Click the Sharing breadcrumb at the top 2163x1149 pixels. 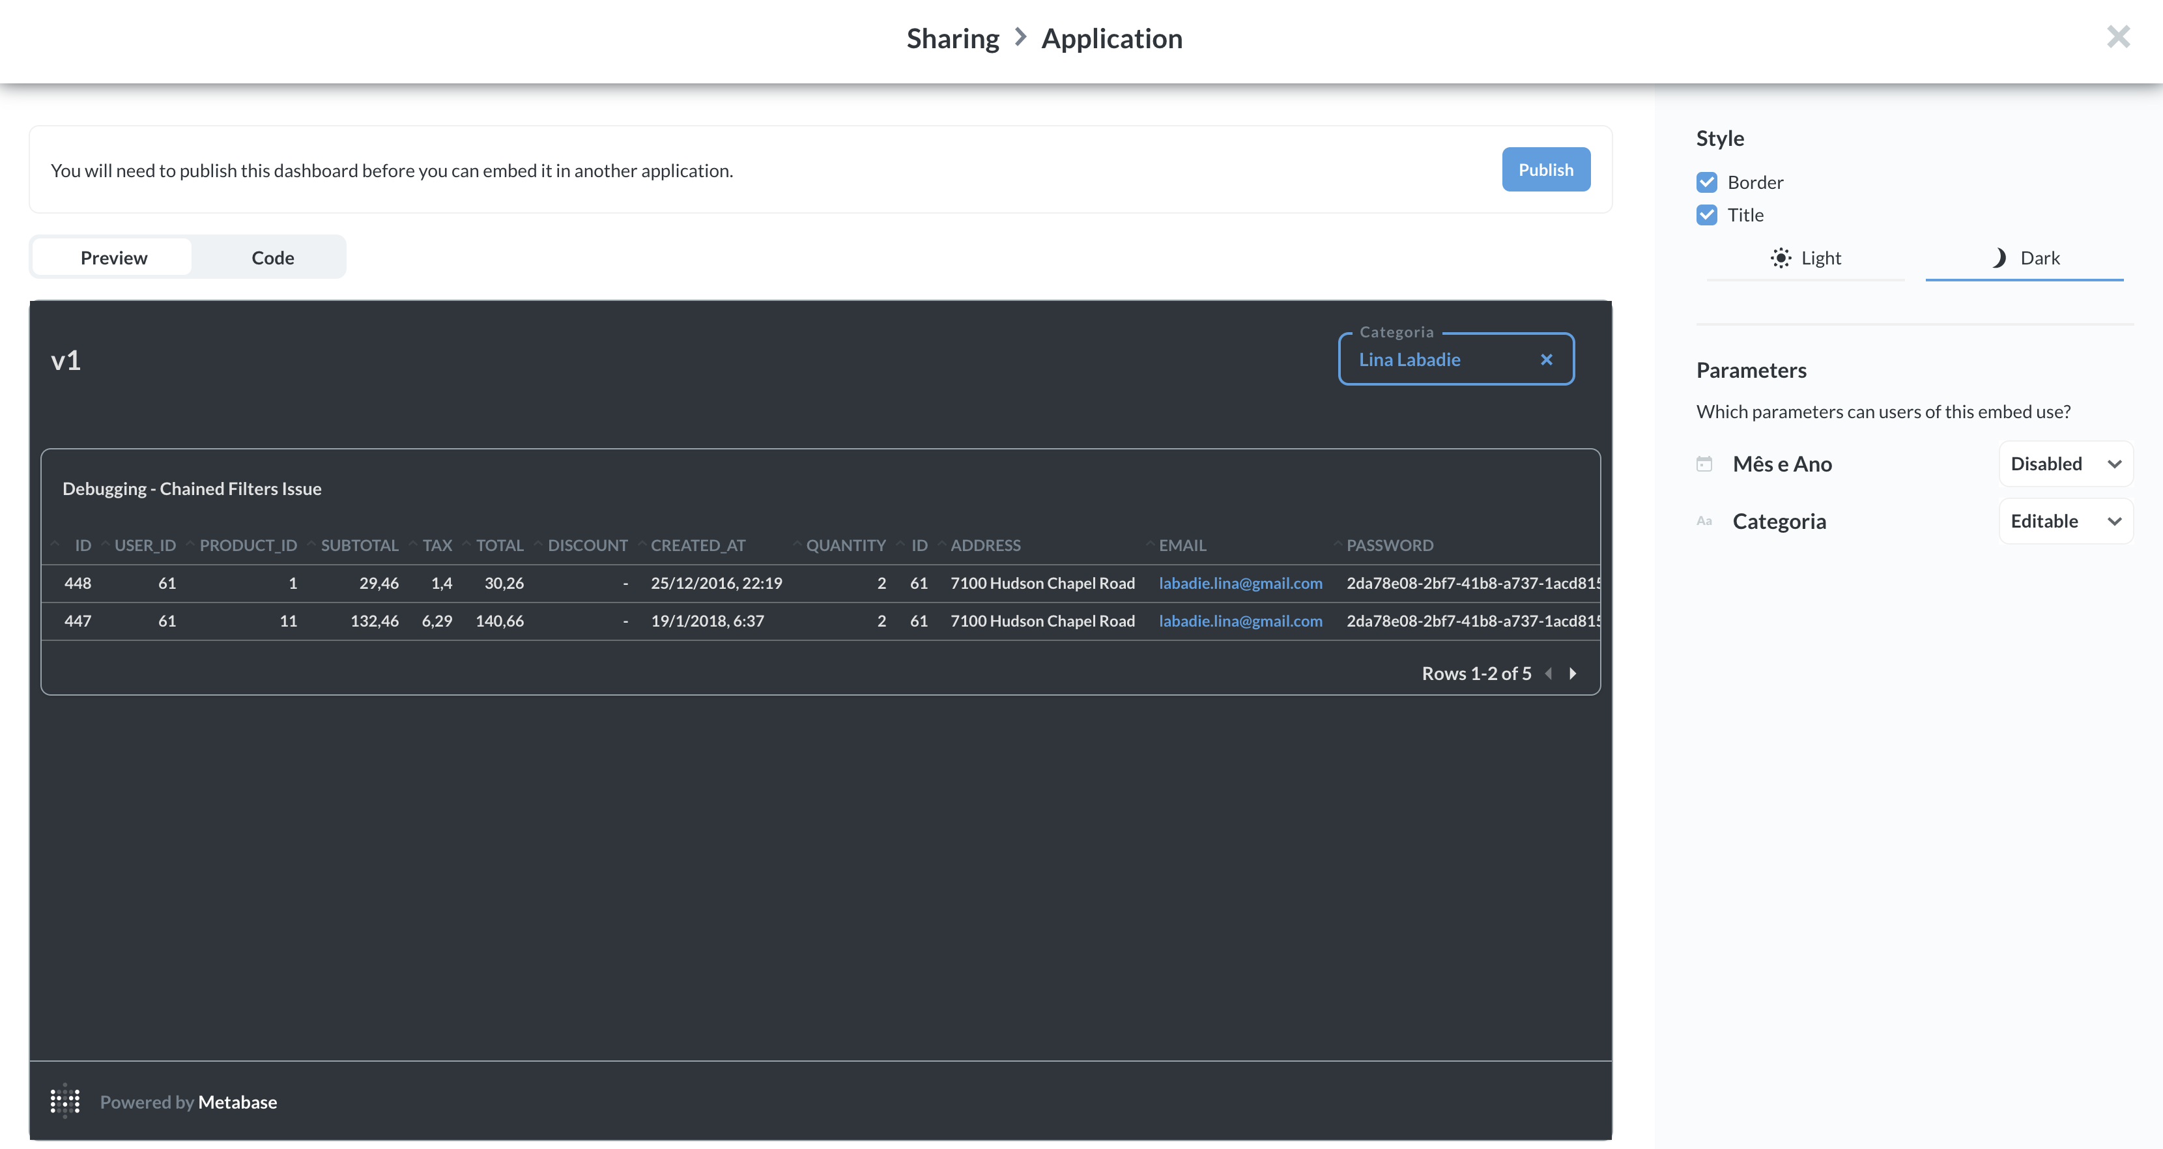[x=953, y=38]
